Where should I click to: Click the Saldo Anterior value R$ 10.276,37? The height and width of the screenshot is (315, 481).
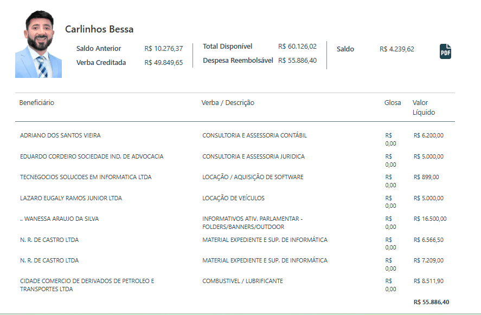[164, 49]
